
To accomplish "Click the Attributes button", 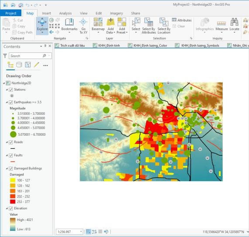I will click(182, 20).
